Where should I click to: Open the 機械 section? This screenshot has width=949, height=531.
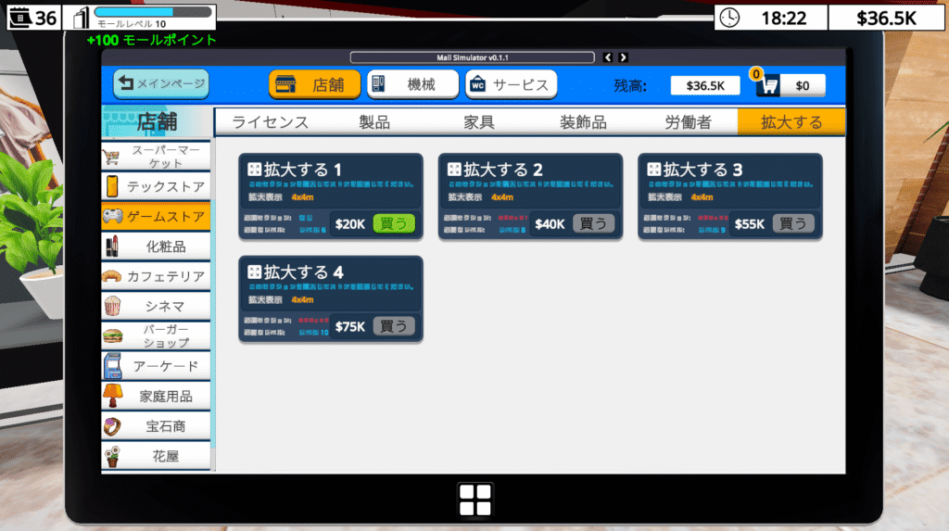click(412, 84)
